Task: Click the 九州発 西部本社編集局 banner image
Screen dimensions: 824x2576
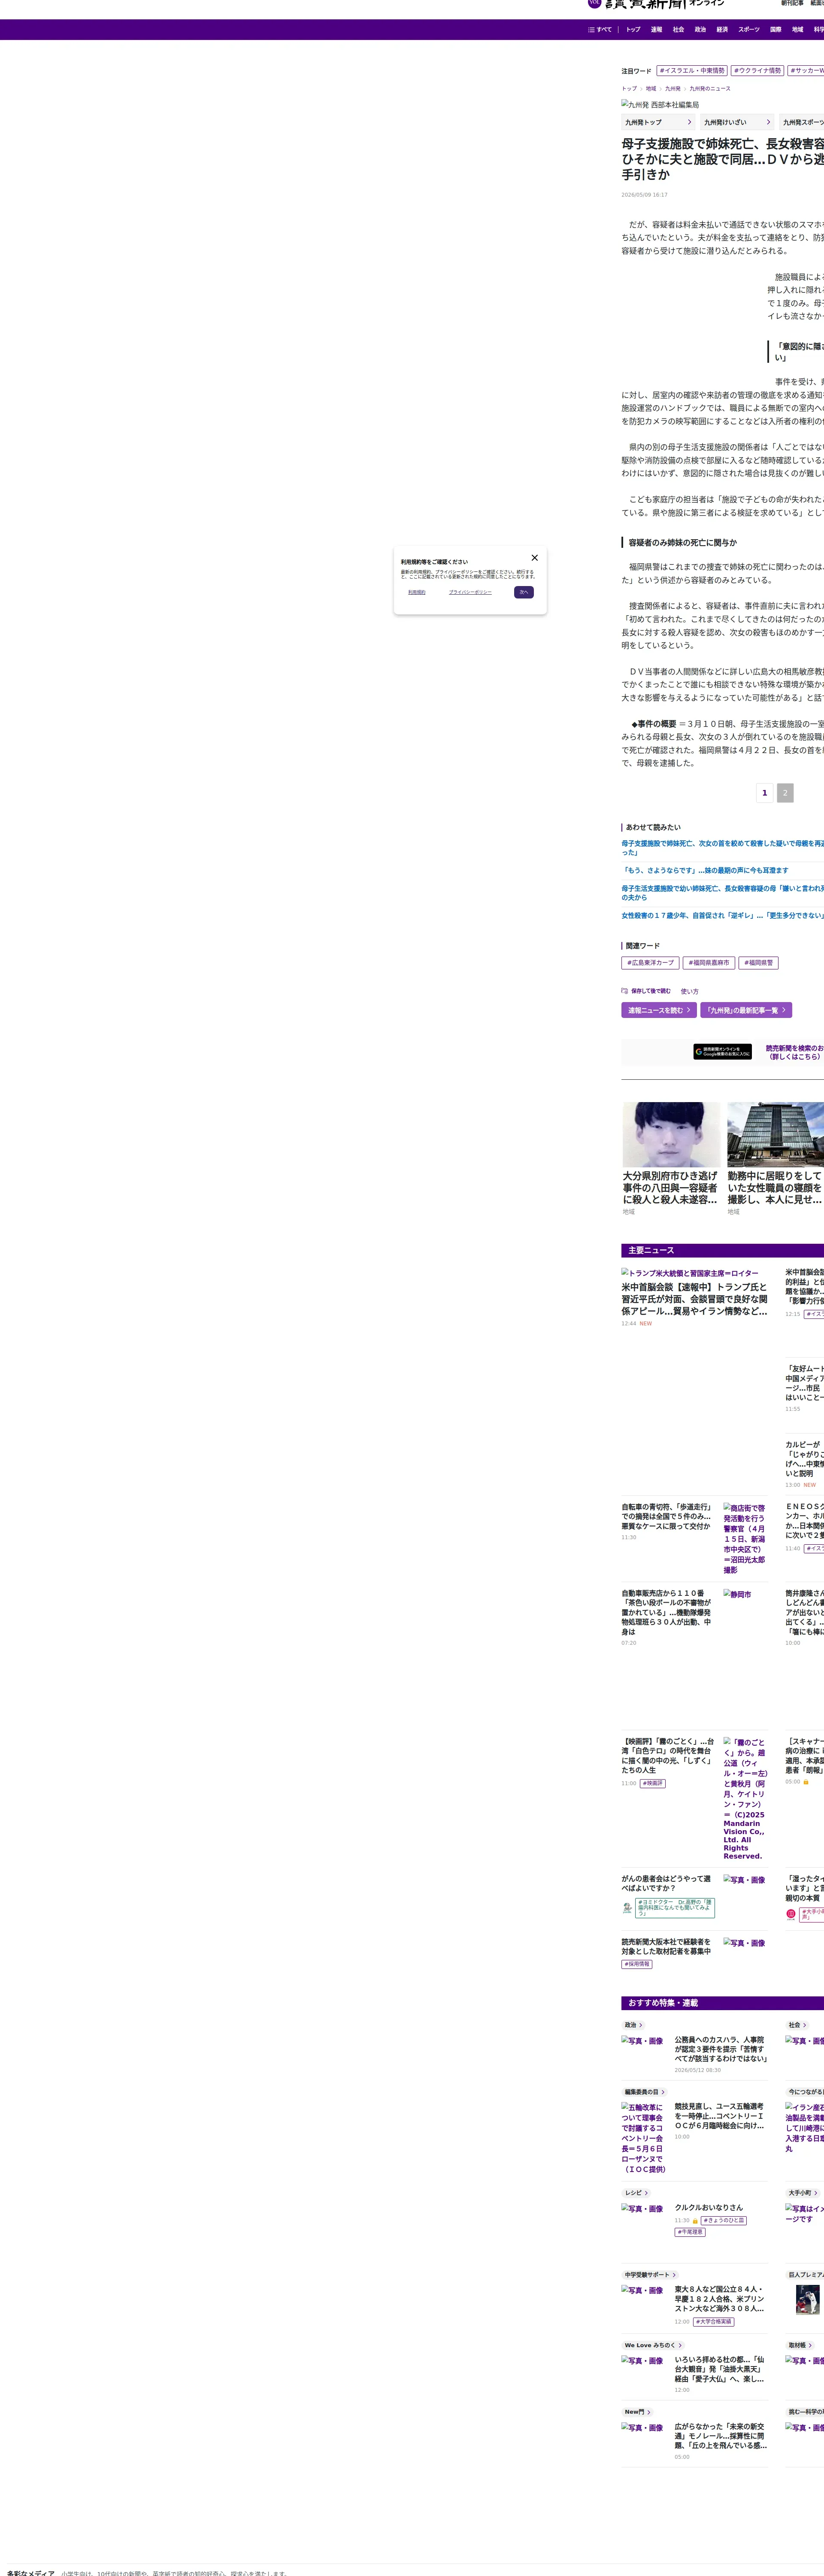Action: (660, 105)
